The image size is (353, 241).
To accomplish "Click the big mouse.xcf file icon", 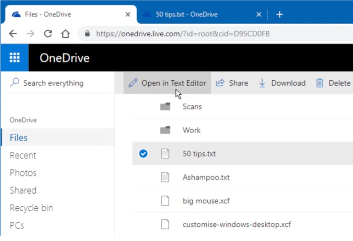I will pyautogui.click(x=165, y=201).
